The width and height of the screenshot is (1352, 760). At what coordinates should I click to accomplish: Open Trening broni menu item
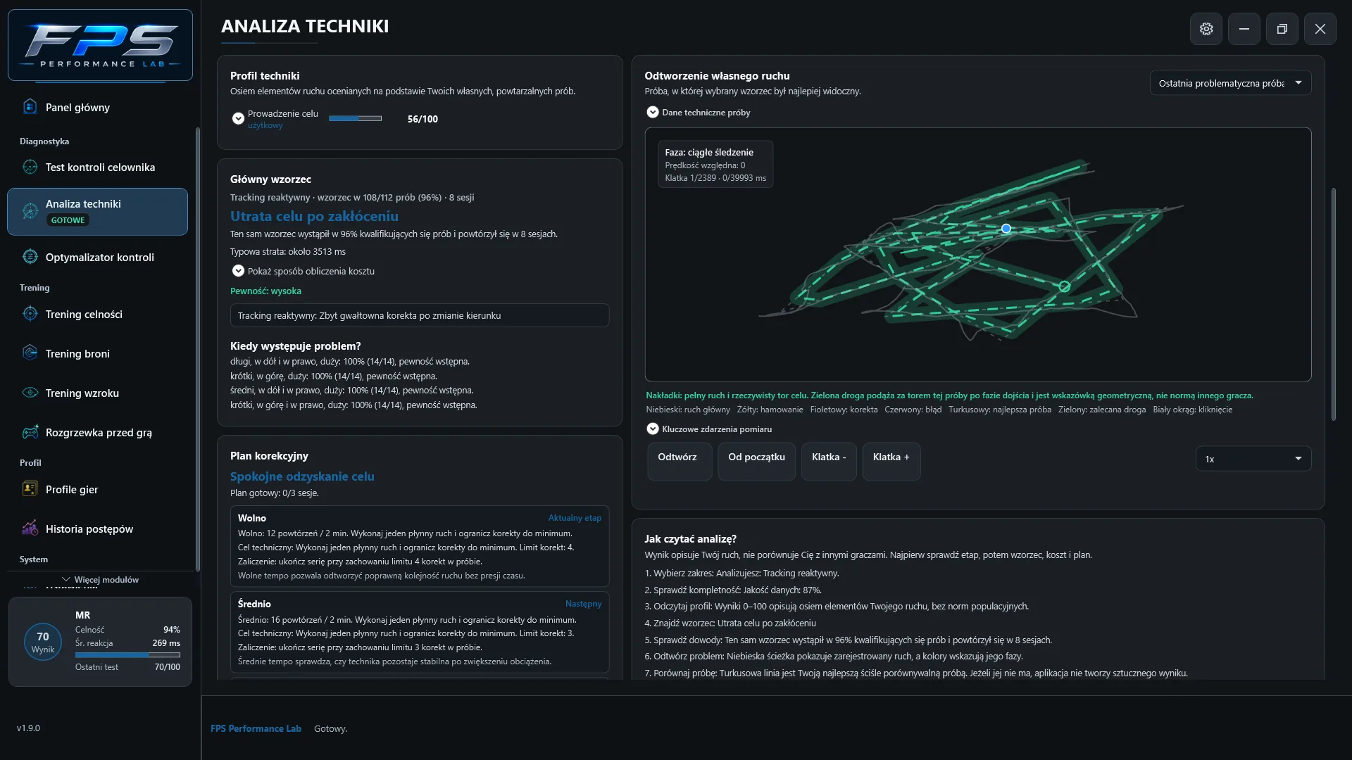[97, 353]
